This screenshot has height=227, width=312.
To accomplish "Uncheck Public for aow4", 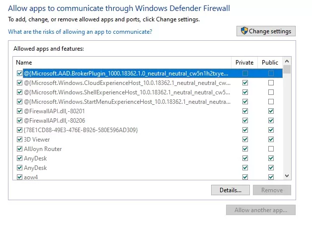I will coord(271,177).
